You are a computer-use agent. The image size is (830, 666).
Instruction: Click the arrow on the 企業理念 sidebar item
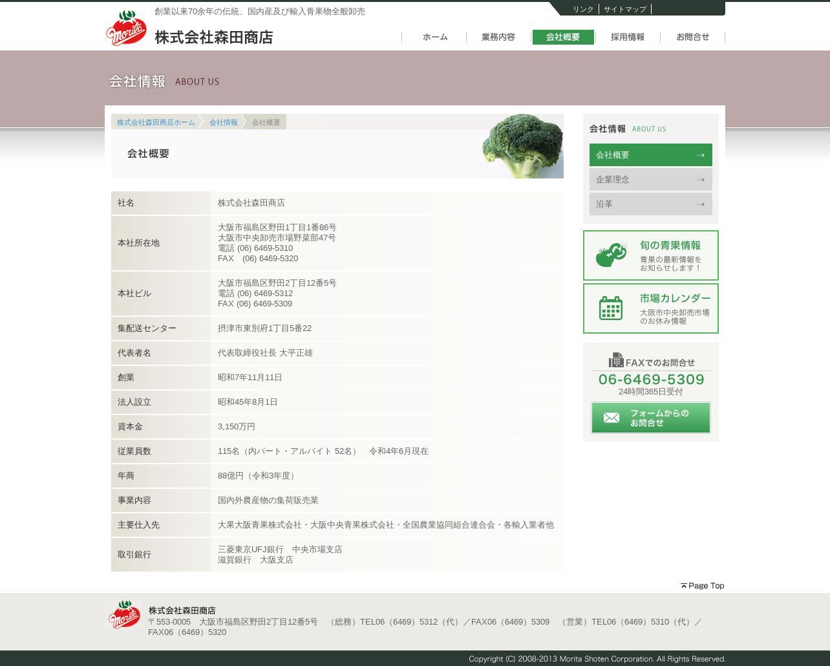coord(700,180)
